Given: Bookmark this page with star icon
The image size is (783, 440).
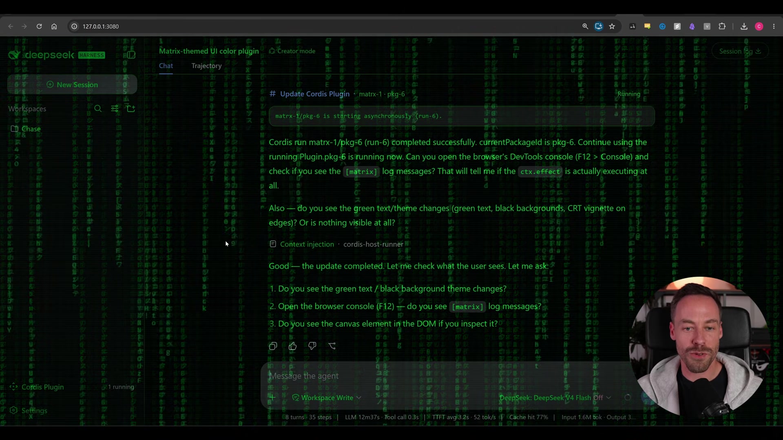Looking at the screenshot, I should [612, 26].
